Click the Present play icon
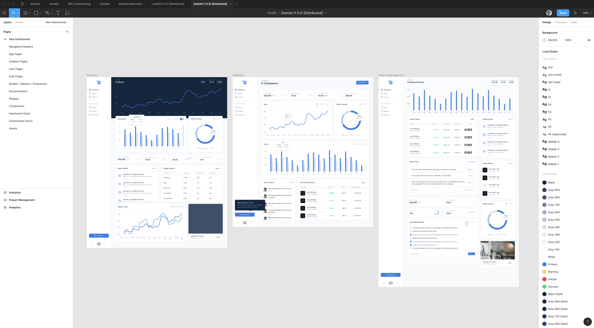Screen dimensions: 594x328 (x=575, y=13)
